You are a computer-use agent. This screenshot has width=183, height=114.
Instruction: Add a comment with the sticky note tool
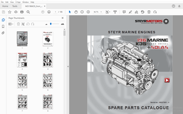point(124,12)
